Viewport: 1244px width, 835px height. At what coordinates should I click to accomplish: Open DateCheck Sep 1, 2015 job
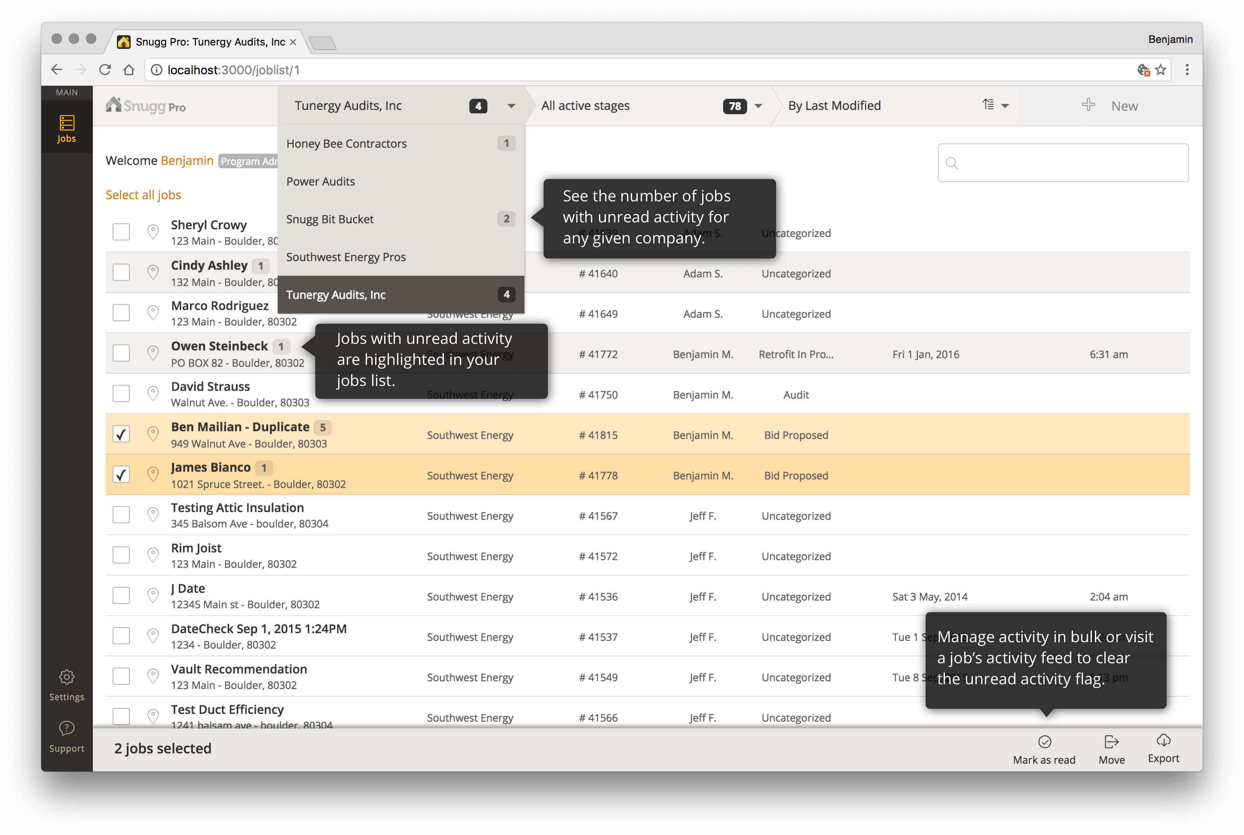click(x=259, y=629)
